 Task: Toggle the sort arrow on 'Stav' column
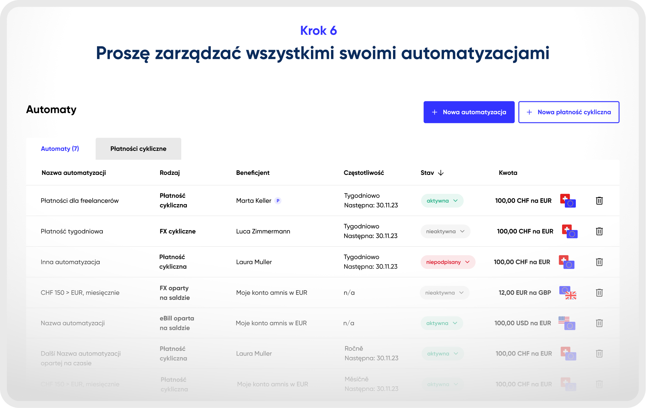pos(440,172)
